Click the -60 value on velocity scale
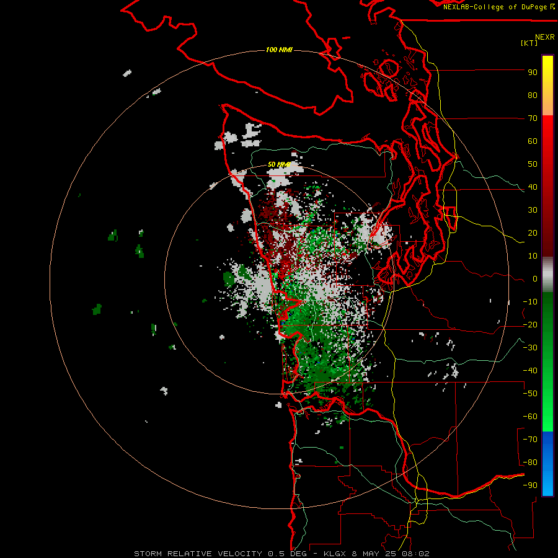Viewport: 558px width, 558px height. pos(530,417)
